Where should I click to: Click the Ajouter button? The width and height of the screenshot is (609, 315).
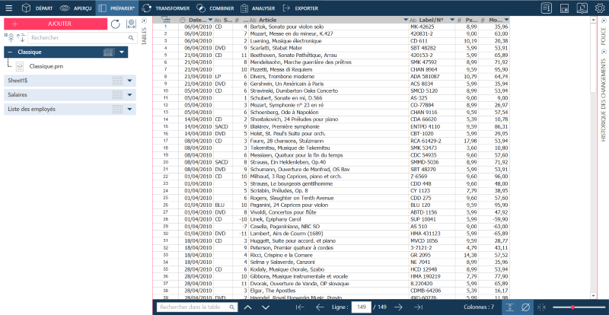(56, 24)
